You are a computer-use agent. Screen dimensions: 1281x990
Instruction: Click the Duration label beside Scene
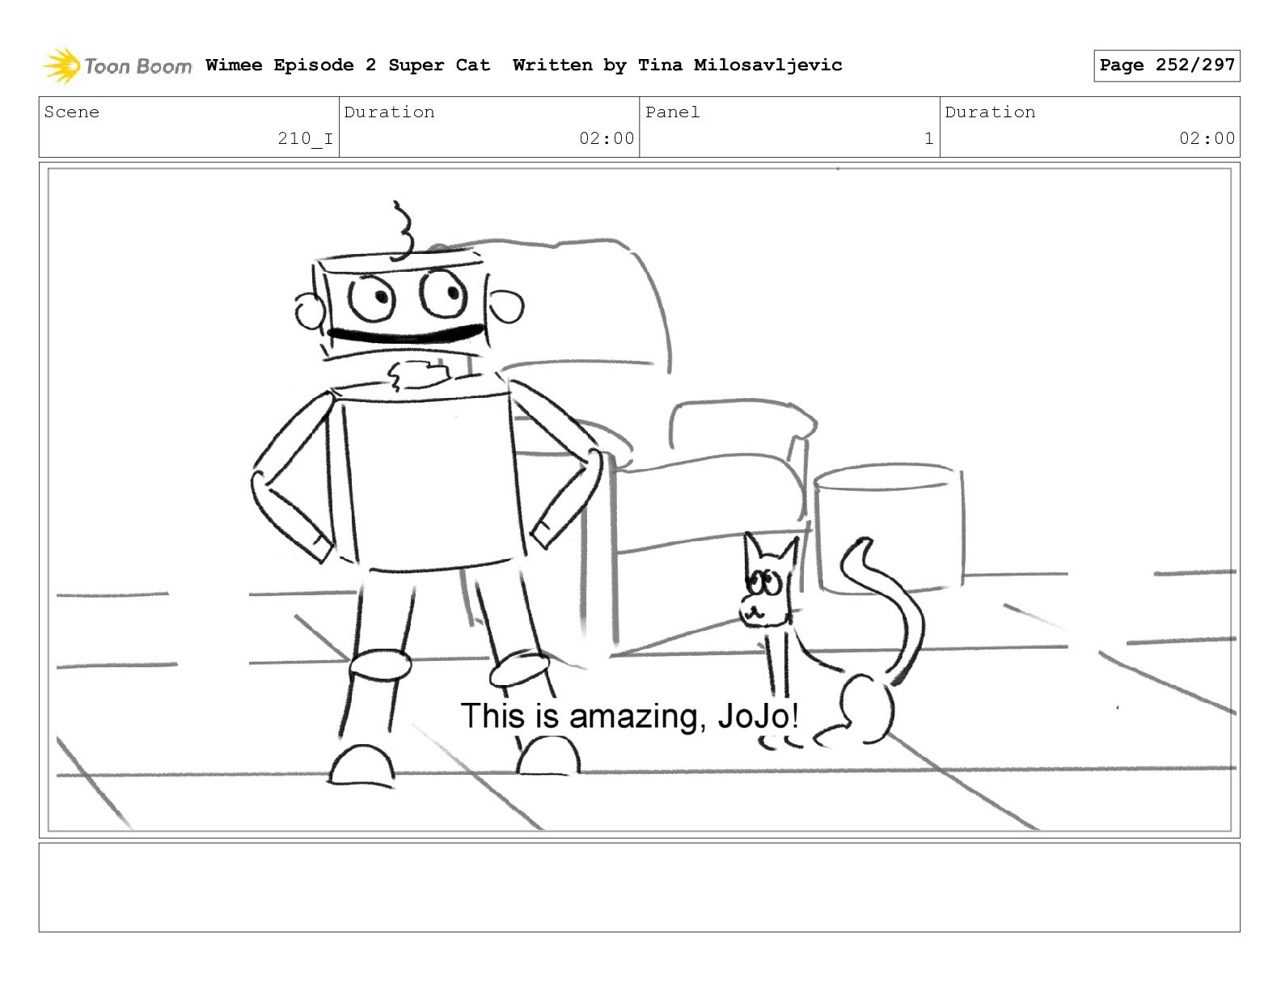389,112
